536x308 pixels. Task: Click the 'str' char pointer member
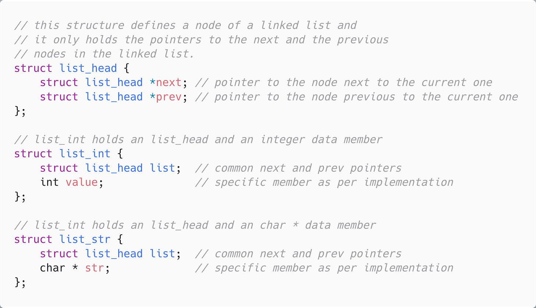[x=95, y=268]
